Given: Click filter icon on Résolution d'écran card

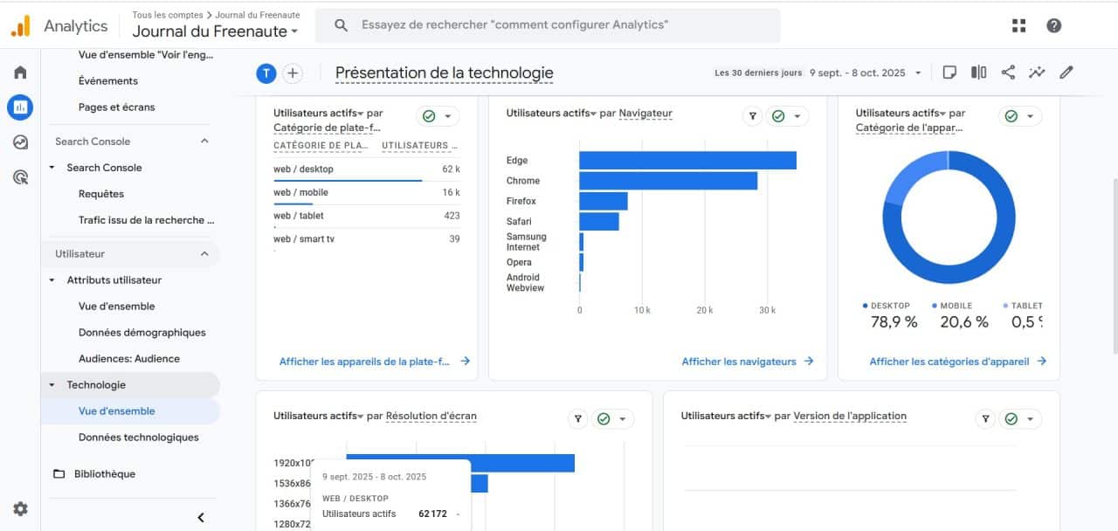Looking at the screenshot, I should pyautogui.click(x=577, y=419).
